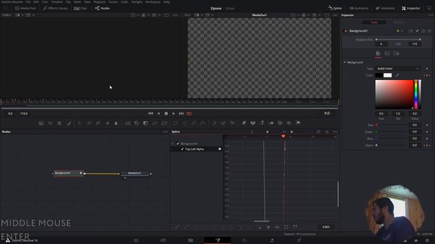Play reverse
The image size is (435, 244).
coord(158,113)
